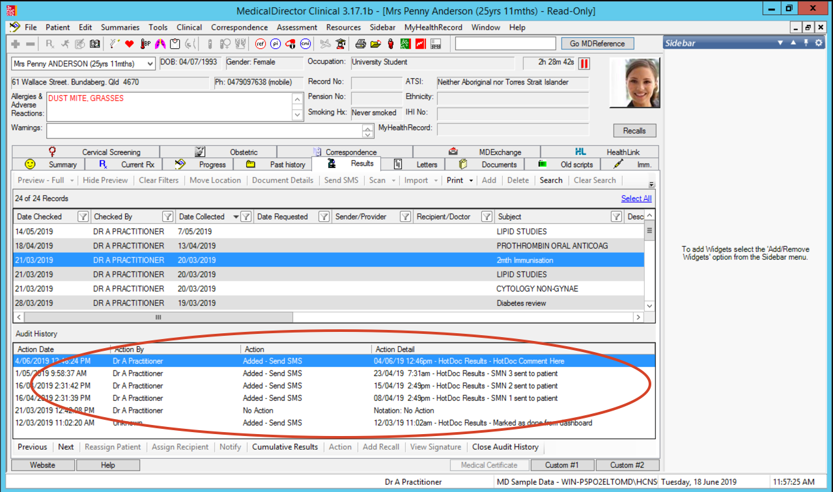Image resolution: width=833 pixels, height=492 pixels.
Task: Switch to the Old scripts tab
Action: pos(563,165)
